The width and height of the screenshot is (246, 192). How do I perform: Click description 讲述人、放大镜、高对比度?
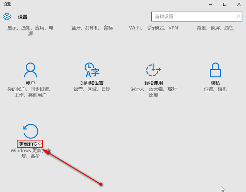click(x=154, y=92)
